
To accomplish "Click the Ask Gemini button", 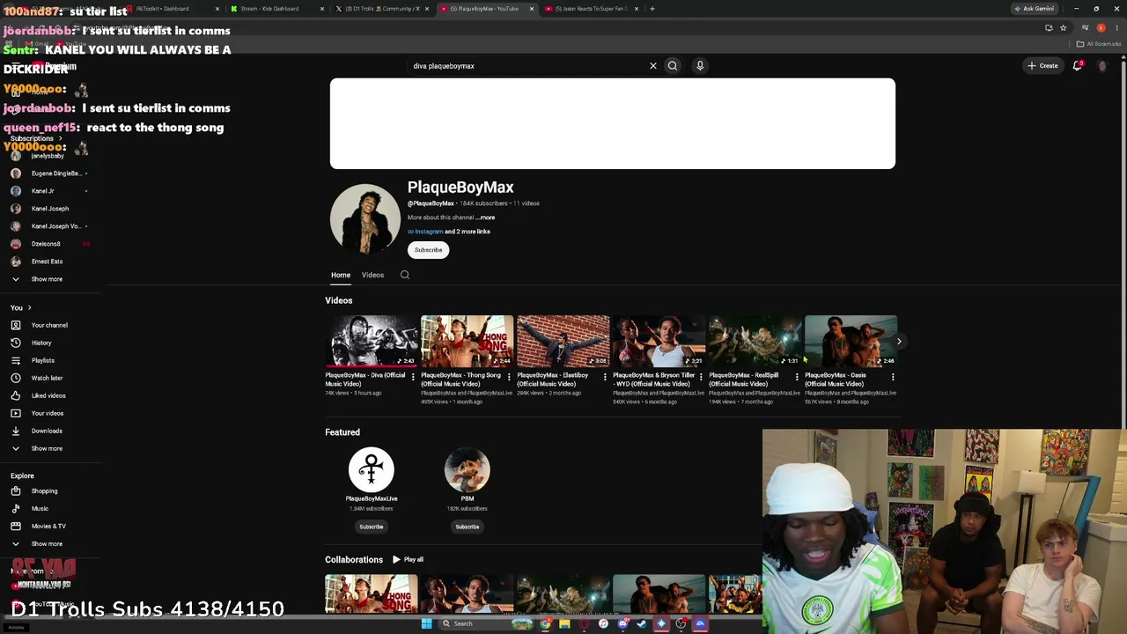I will [1035, 9].
